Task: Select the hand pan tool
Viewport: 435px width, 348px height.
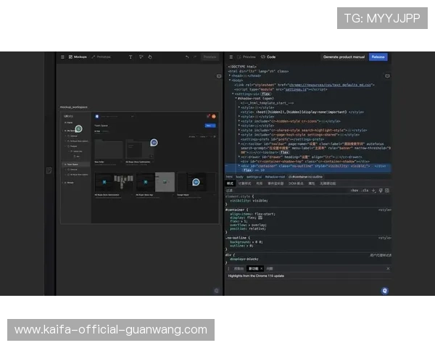Action: tap(150, 57)
